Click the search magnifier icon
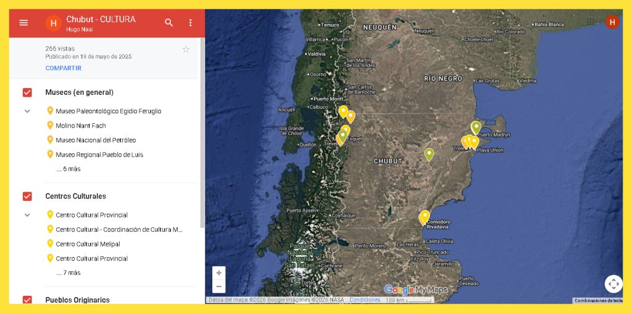The image size is (632, 313). (169, 23)
